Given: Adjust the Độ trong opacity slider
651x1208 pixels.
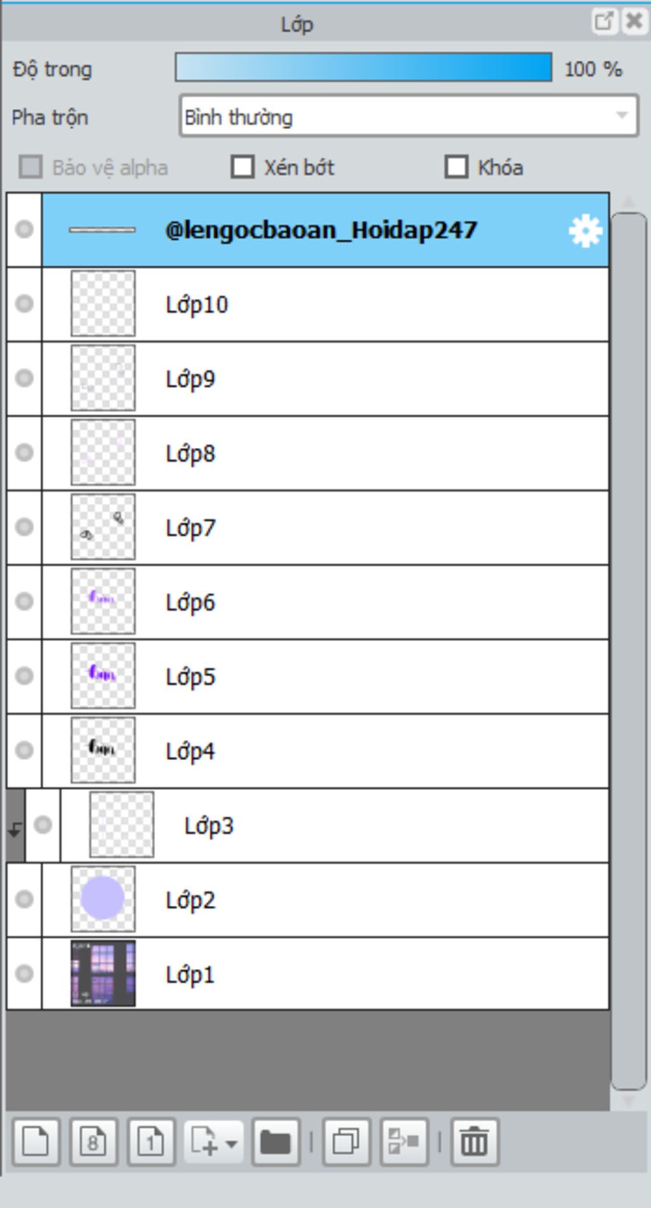Looking at the screenshot, I should coord(363,67).
